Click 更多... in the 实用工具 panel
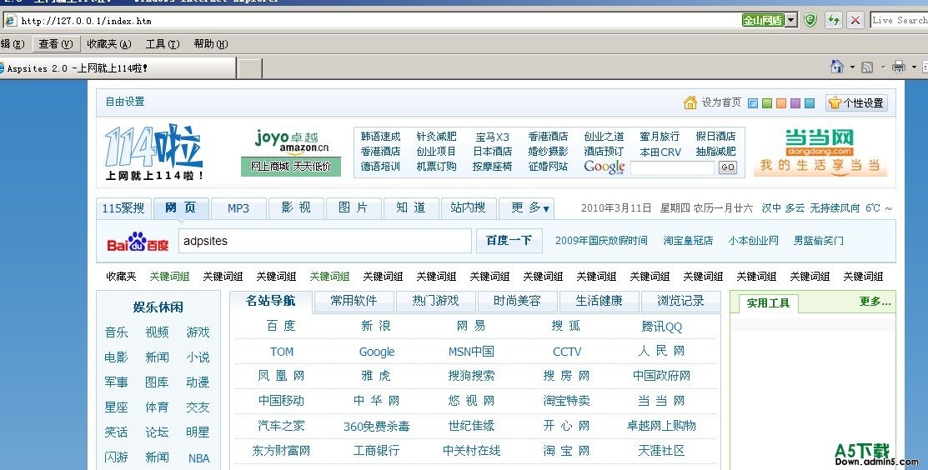 pos(875,302)
